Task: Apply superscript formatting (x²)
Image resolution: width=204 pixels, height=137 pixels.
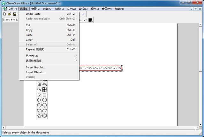Action: (x=85, y=20)
